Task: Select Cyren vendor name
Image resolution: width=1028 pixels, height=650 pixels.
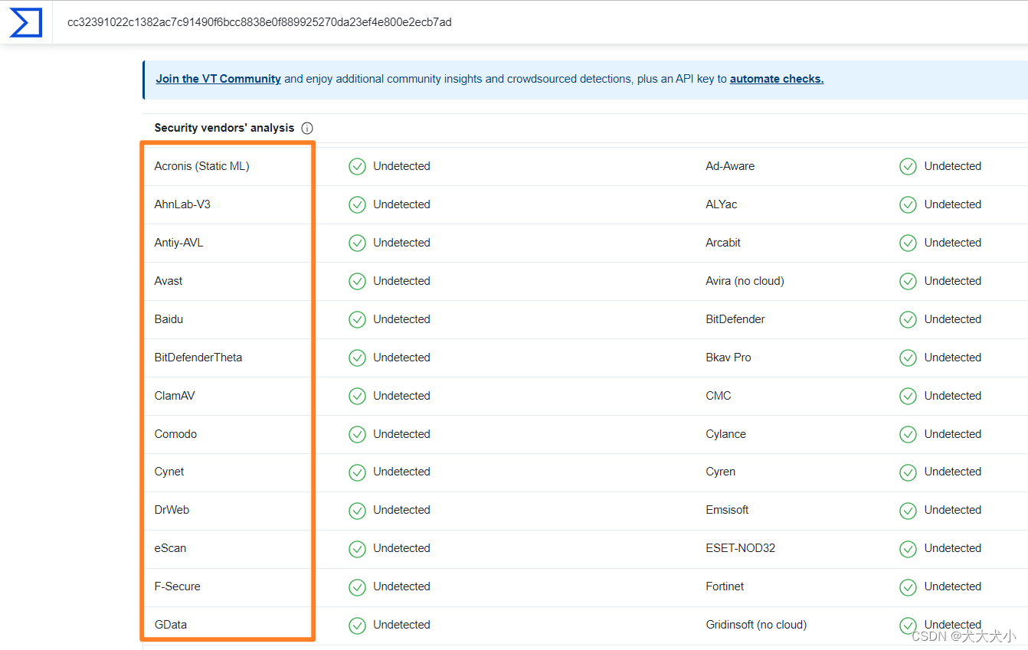Action: click(x=720, y=472)
